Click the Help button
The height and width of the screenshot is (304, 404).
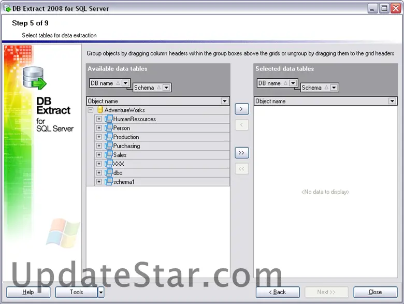point(28,292)
